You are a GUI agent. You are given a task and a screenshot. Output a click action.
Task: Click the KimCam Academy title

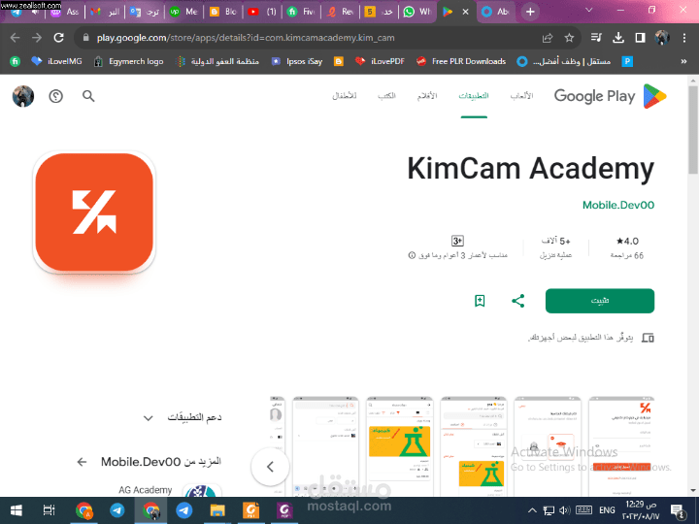pos(530,169)
